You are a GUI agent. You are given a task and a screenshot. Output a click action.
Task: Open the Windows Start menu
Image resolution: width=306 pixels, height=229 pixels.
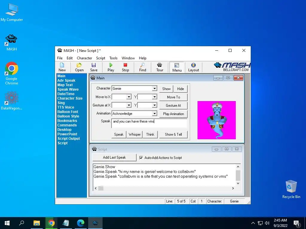[x=7, y=223]
